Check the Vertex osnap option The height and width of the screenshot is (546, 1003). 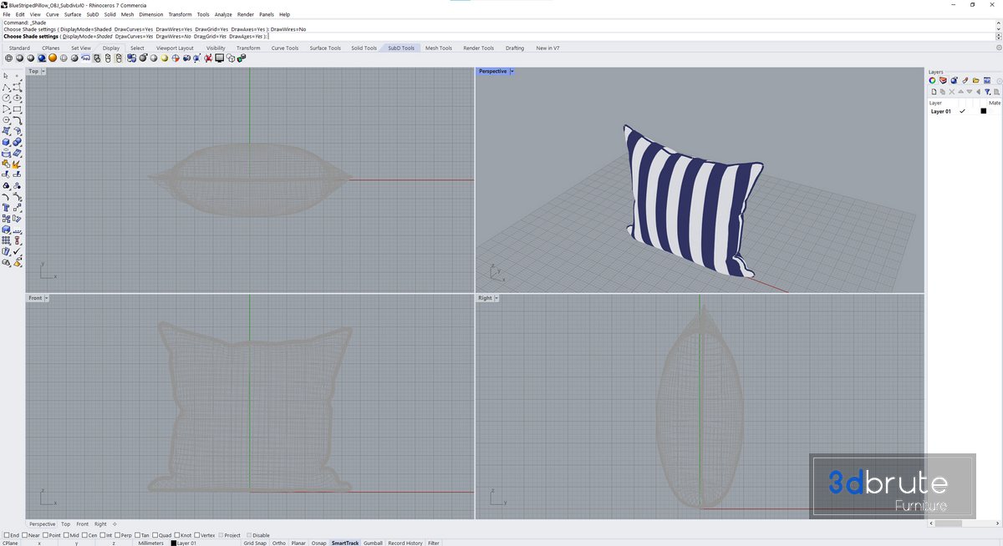(x=196, y=535)
